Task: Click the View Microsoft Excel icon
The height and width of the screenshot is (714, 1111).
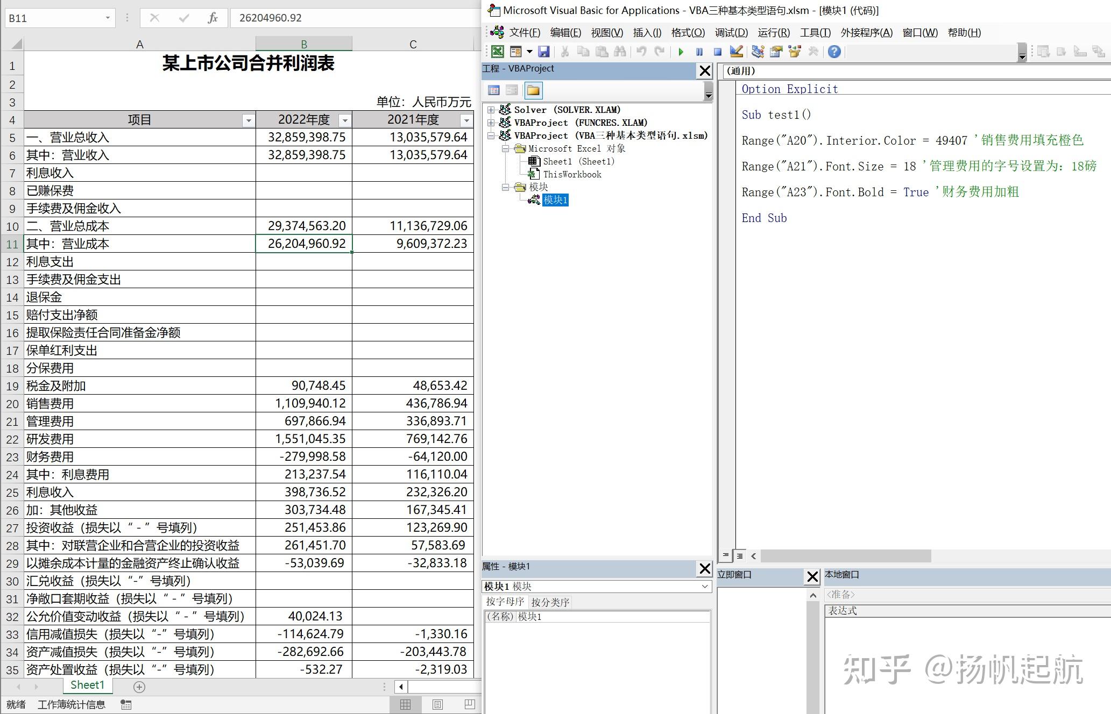Action: (498, 52)
